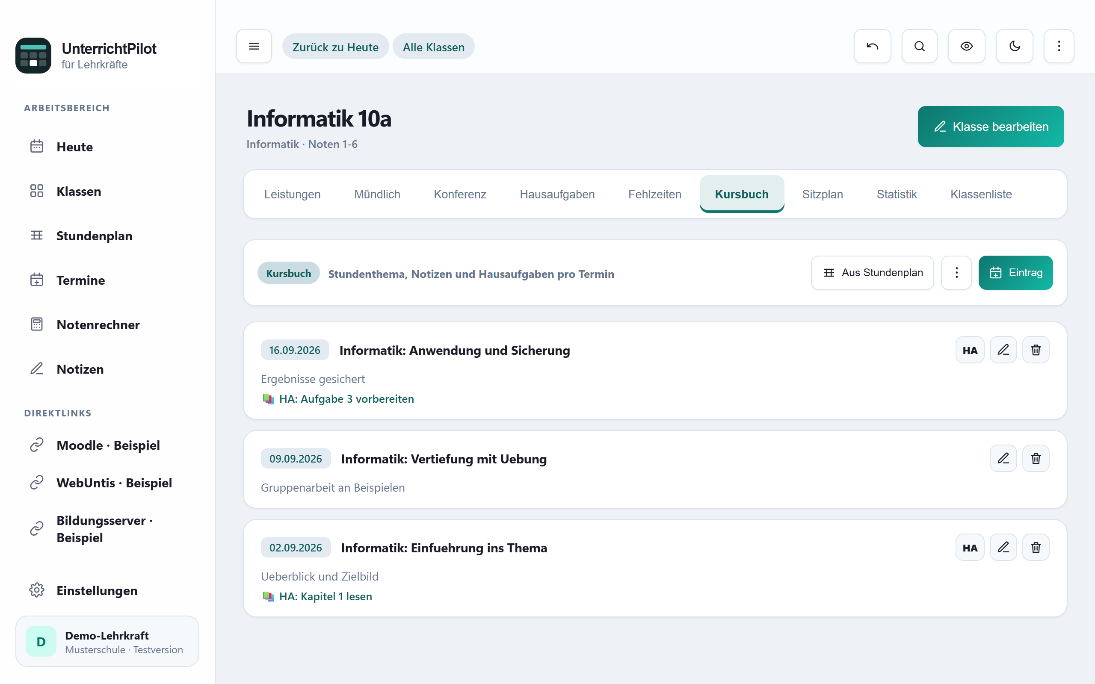Image resolution: width=1095 pixels, height=684 pixels.
Task: Open search with the magnifier icon
Action: 919,46
